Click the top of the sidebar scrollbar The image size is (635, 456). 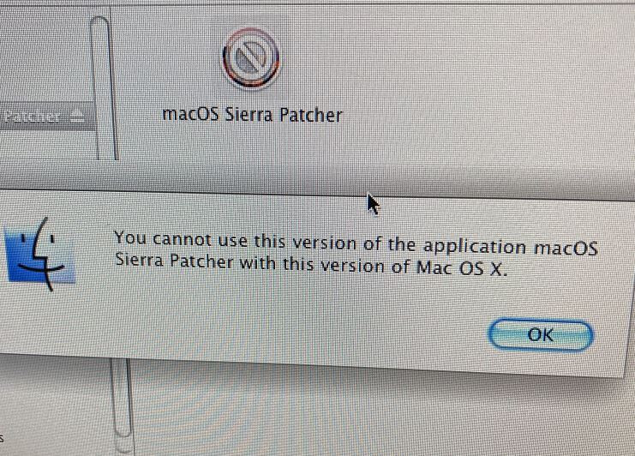(99, 25)
